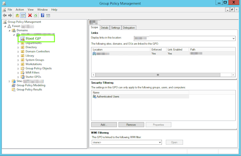Click the Forest triangle icon

pos(9,26)
